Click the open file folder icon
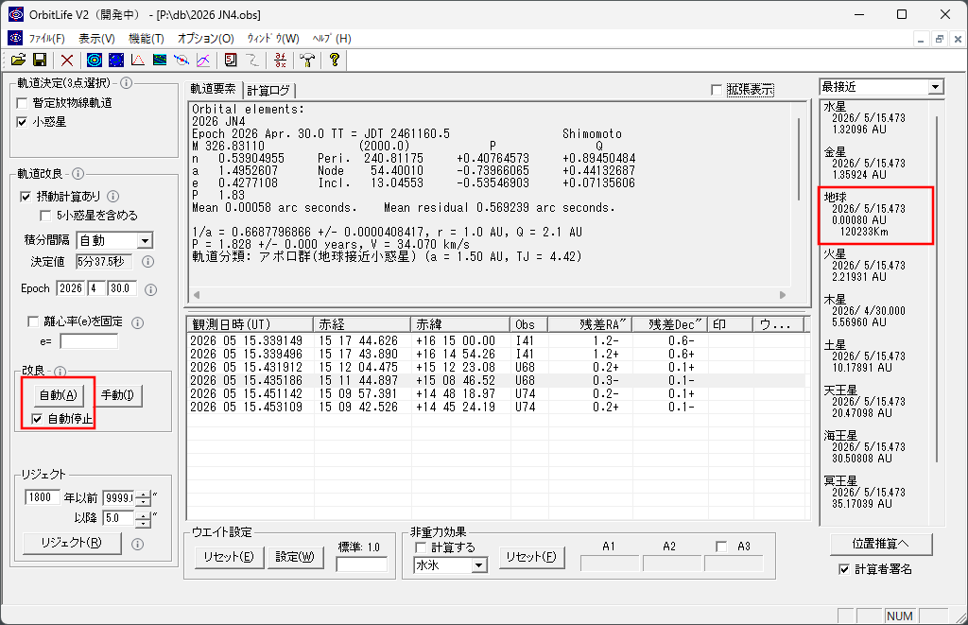 [19, 60]
